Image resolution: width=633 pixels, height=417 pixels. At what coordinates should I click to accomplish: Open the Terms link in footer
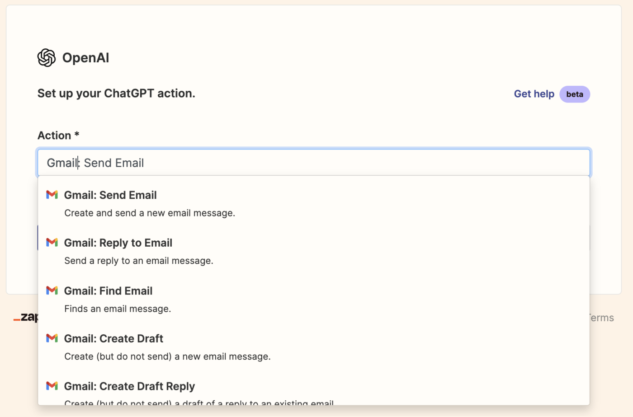[x=602, y=318]
